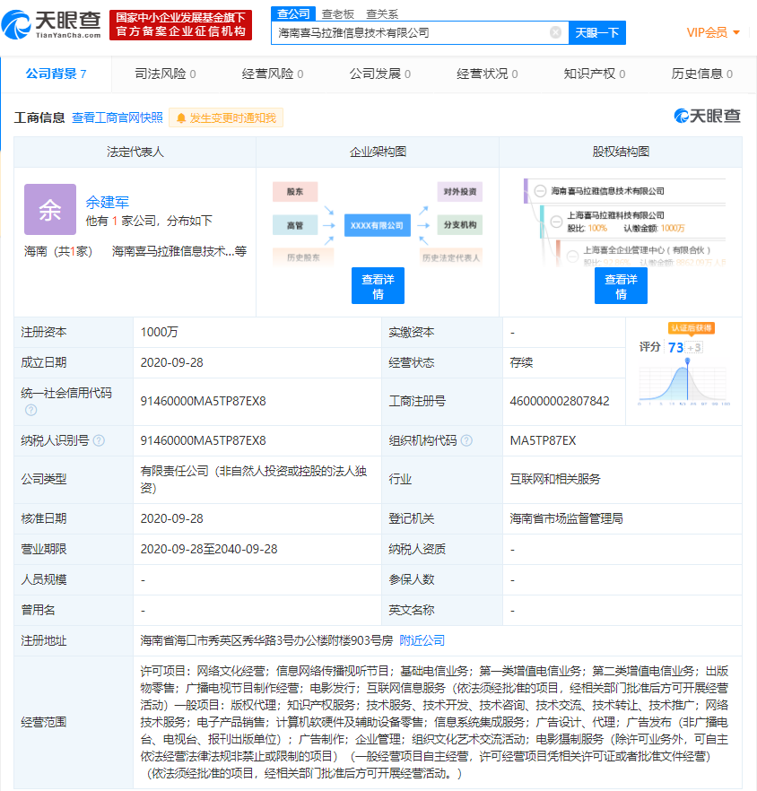Image resolution: width=757 pixels, height=791 pixels.
Task: Click inside the company name search field
Action: click(x=404, y=33)
